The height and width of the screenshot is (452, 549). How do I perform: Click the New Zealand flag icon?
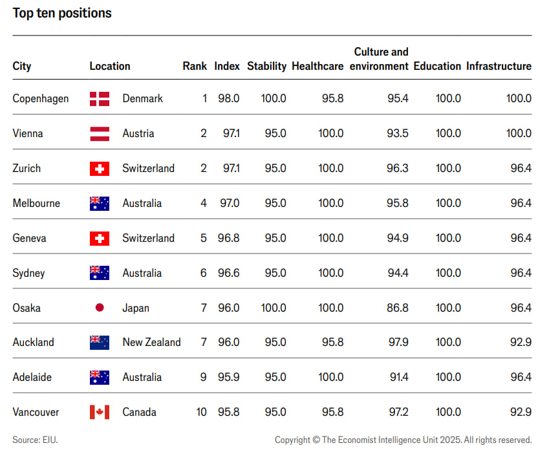100,343
